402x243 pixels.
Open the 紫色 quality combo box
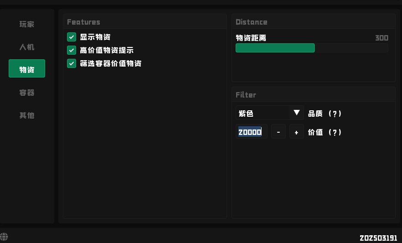point(263,113)
